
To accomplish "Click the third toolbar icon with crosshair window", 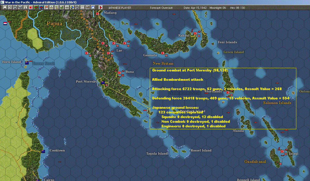I will [x=15, y=8].
